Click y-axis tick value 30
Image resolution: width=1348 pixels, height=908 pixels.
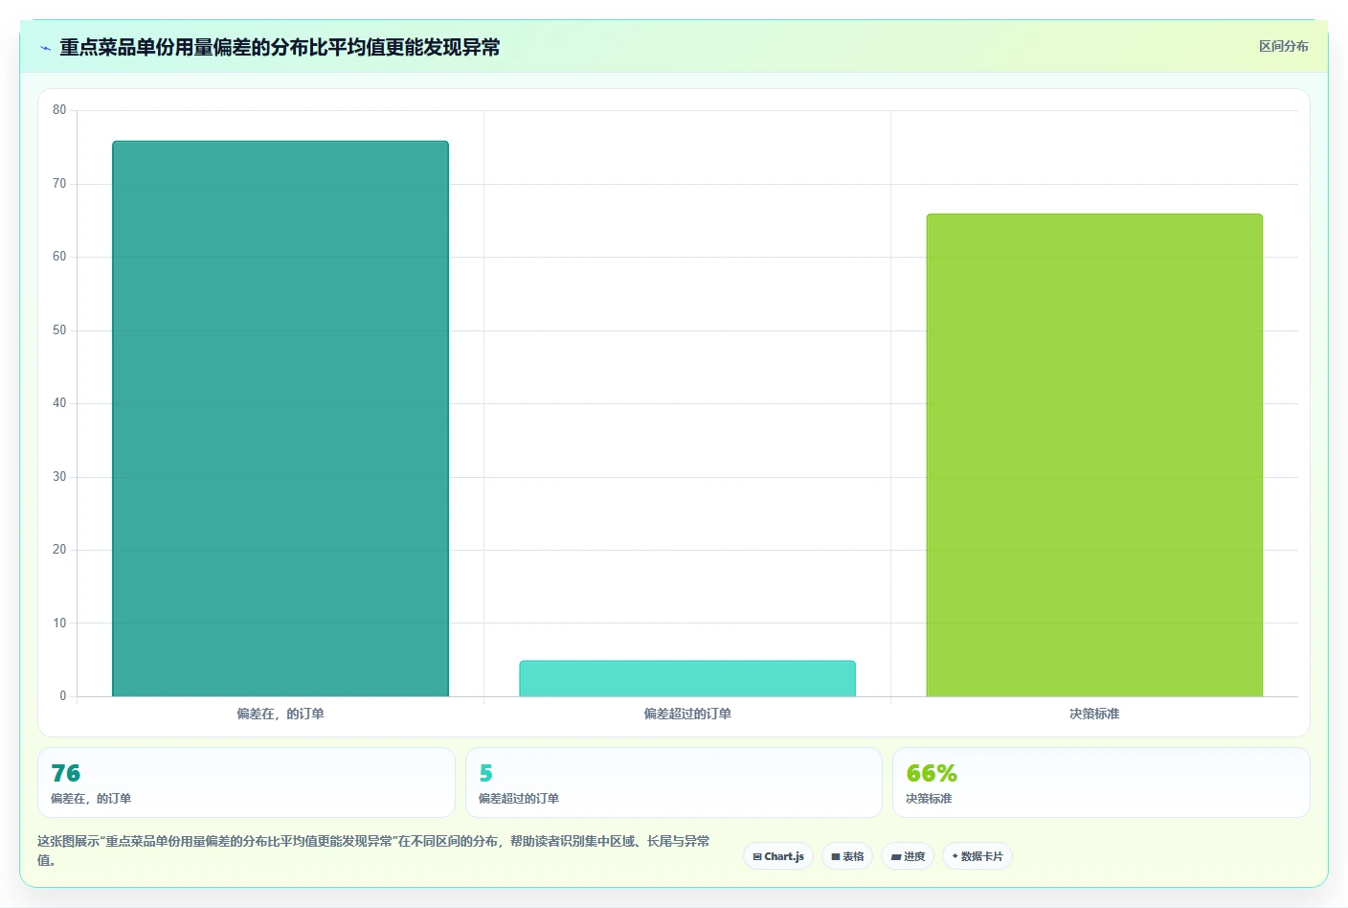(x=59, y=476)
